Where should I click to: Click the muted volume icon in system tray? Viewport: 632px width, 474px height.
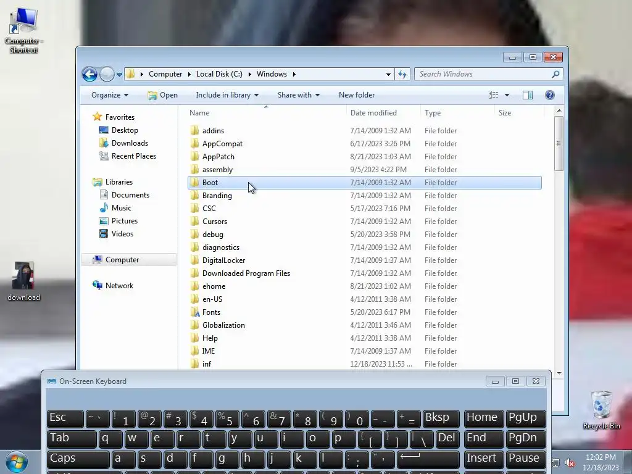(x=570, y=463)
